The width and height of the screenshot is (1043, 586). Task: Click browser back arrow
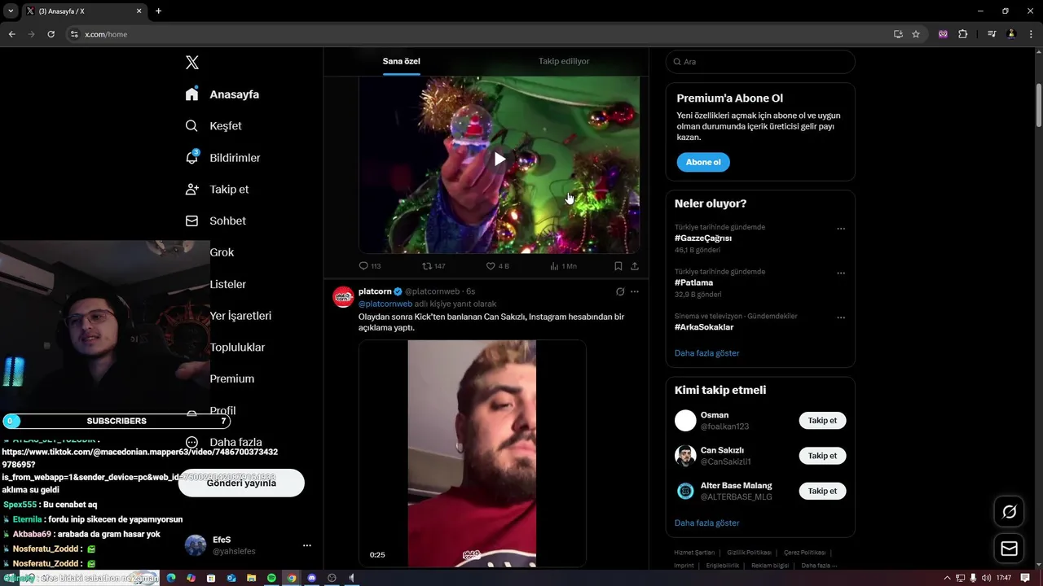tap(11, 34)
